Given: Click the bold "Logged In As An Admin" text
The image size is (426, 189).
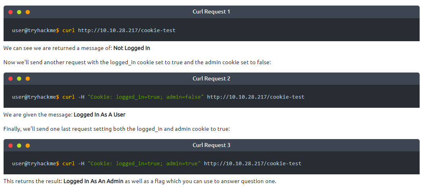Looking at the screenshot, I should (94, 181).
